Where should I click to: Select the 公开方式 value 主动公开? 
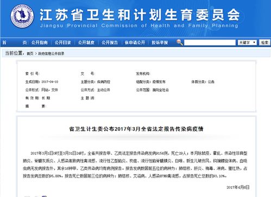click(x=104, y=90)
